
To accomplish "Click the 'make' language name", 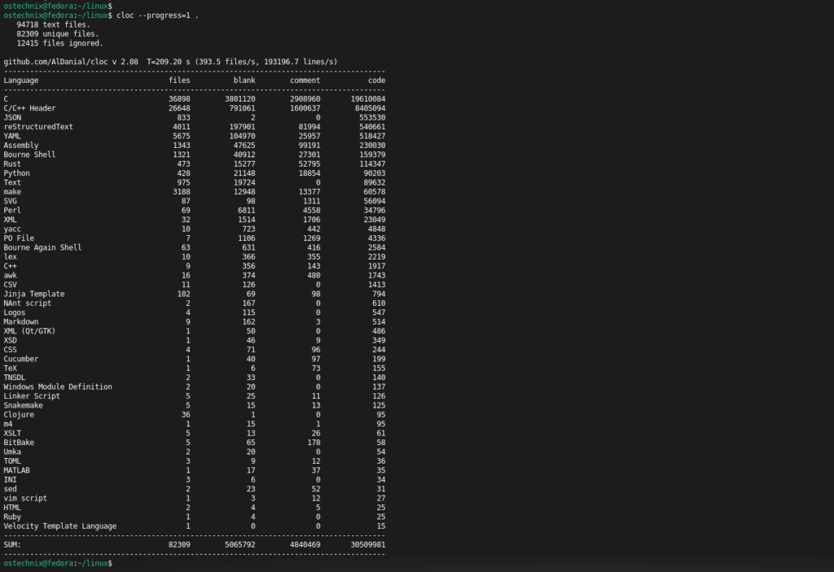I will point(12,192).
